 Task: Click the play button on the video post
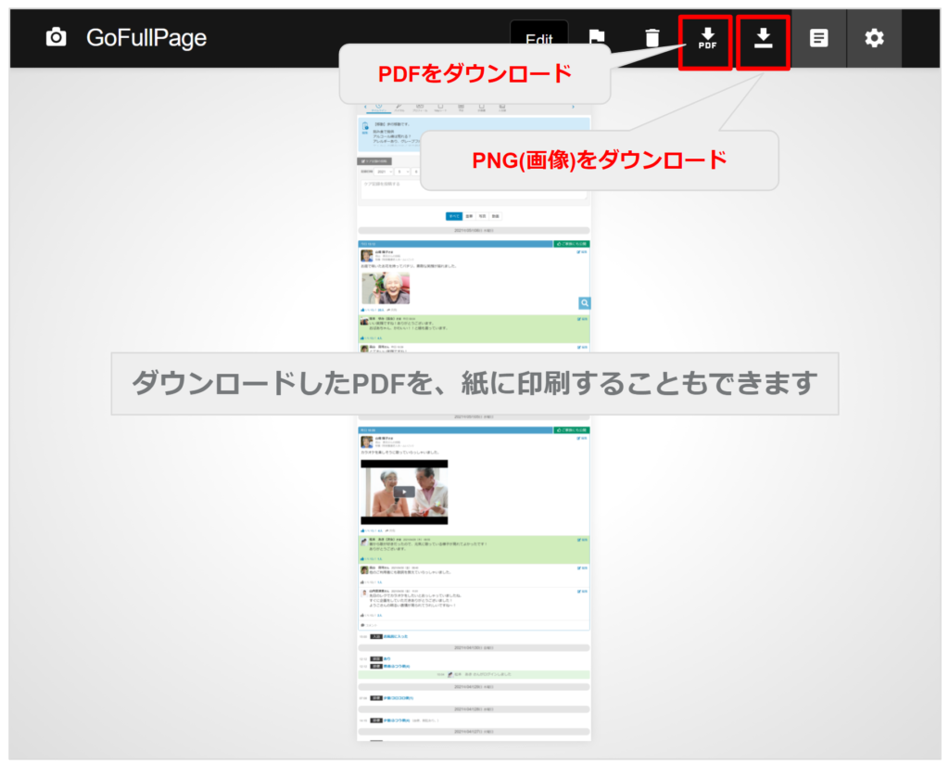[x=404, y=492]
